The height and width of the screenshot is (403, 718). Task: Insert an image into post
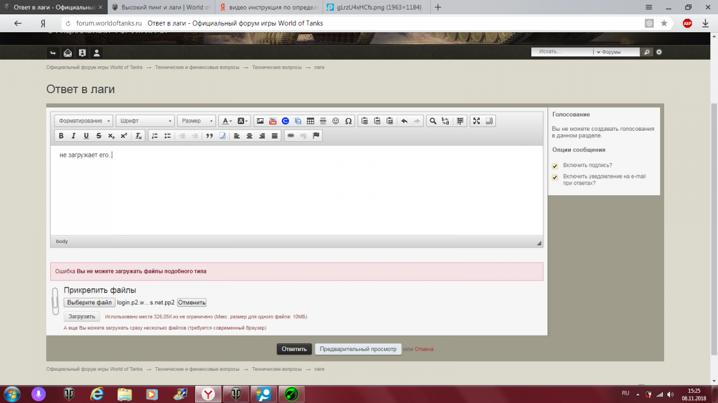pyautogui.click(x=260, y=121)
